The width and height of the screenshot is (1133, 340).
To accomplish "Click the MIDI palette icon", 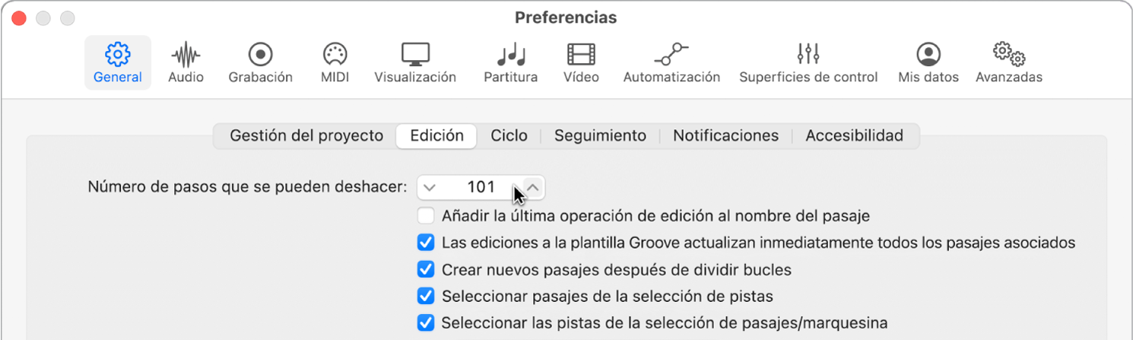I will tap(335, 54).
